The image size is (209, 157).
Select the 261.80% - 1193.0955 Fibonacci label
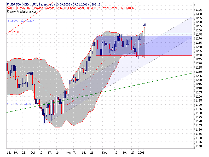point(20,104)
